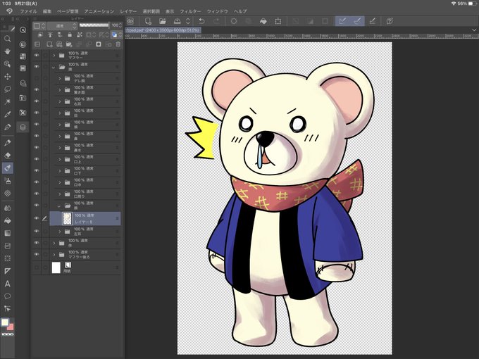The height and width of the screenshot is (359, 479).
Task: Open the 編集 menu
Action: (x=46, y=11)
